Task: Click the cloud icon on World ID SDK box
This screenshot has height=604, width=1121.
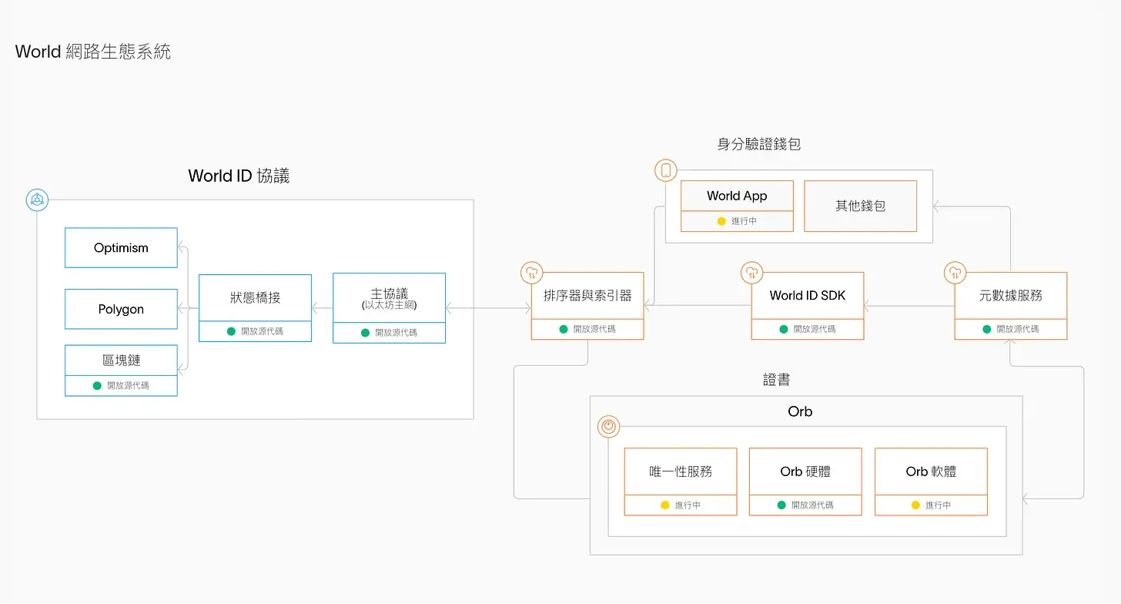Action: click(x=751, y=272)
